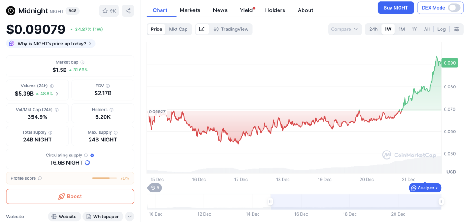This screenshot has height=222, width=466.
Task: Open the Whitepaper link
Action: pos(102,217)
